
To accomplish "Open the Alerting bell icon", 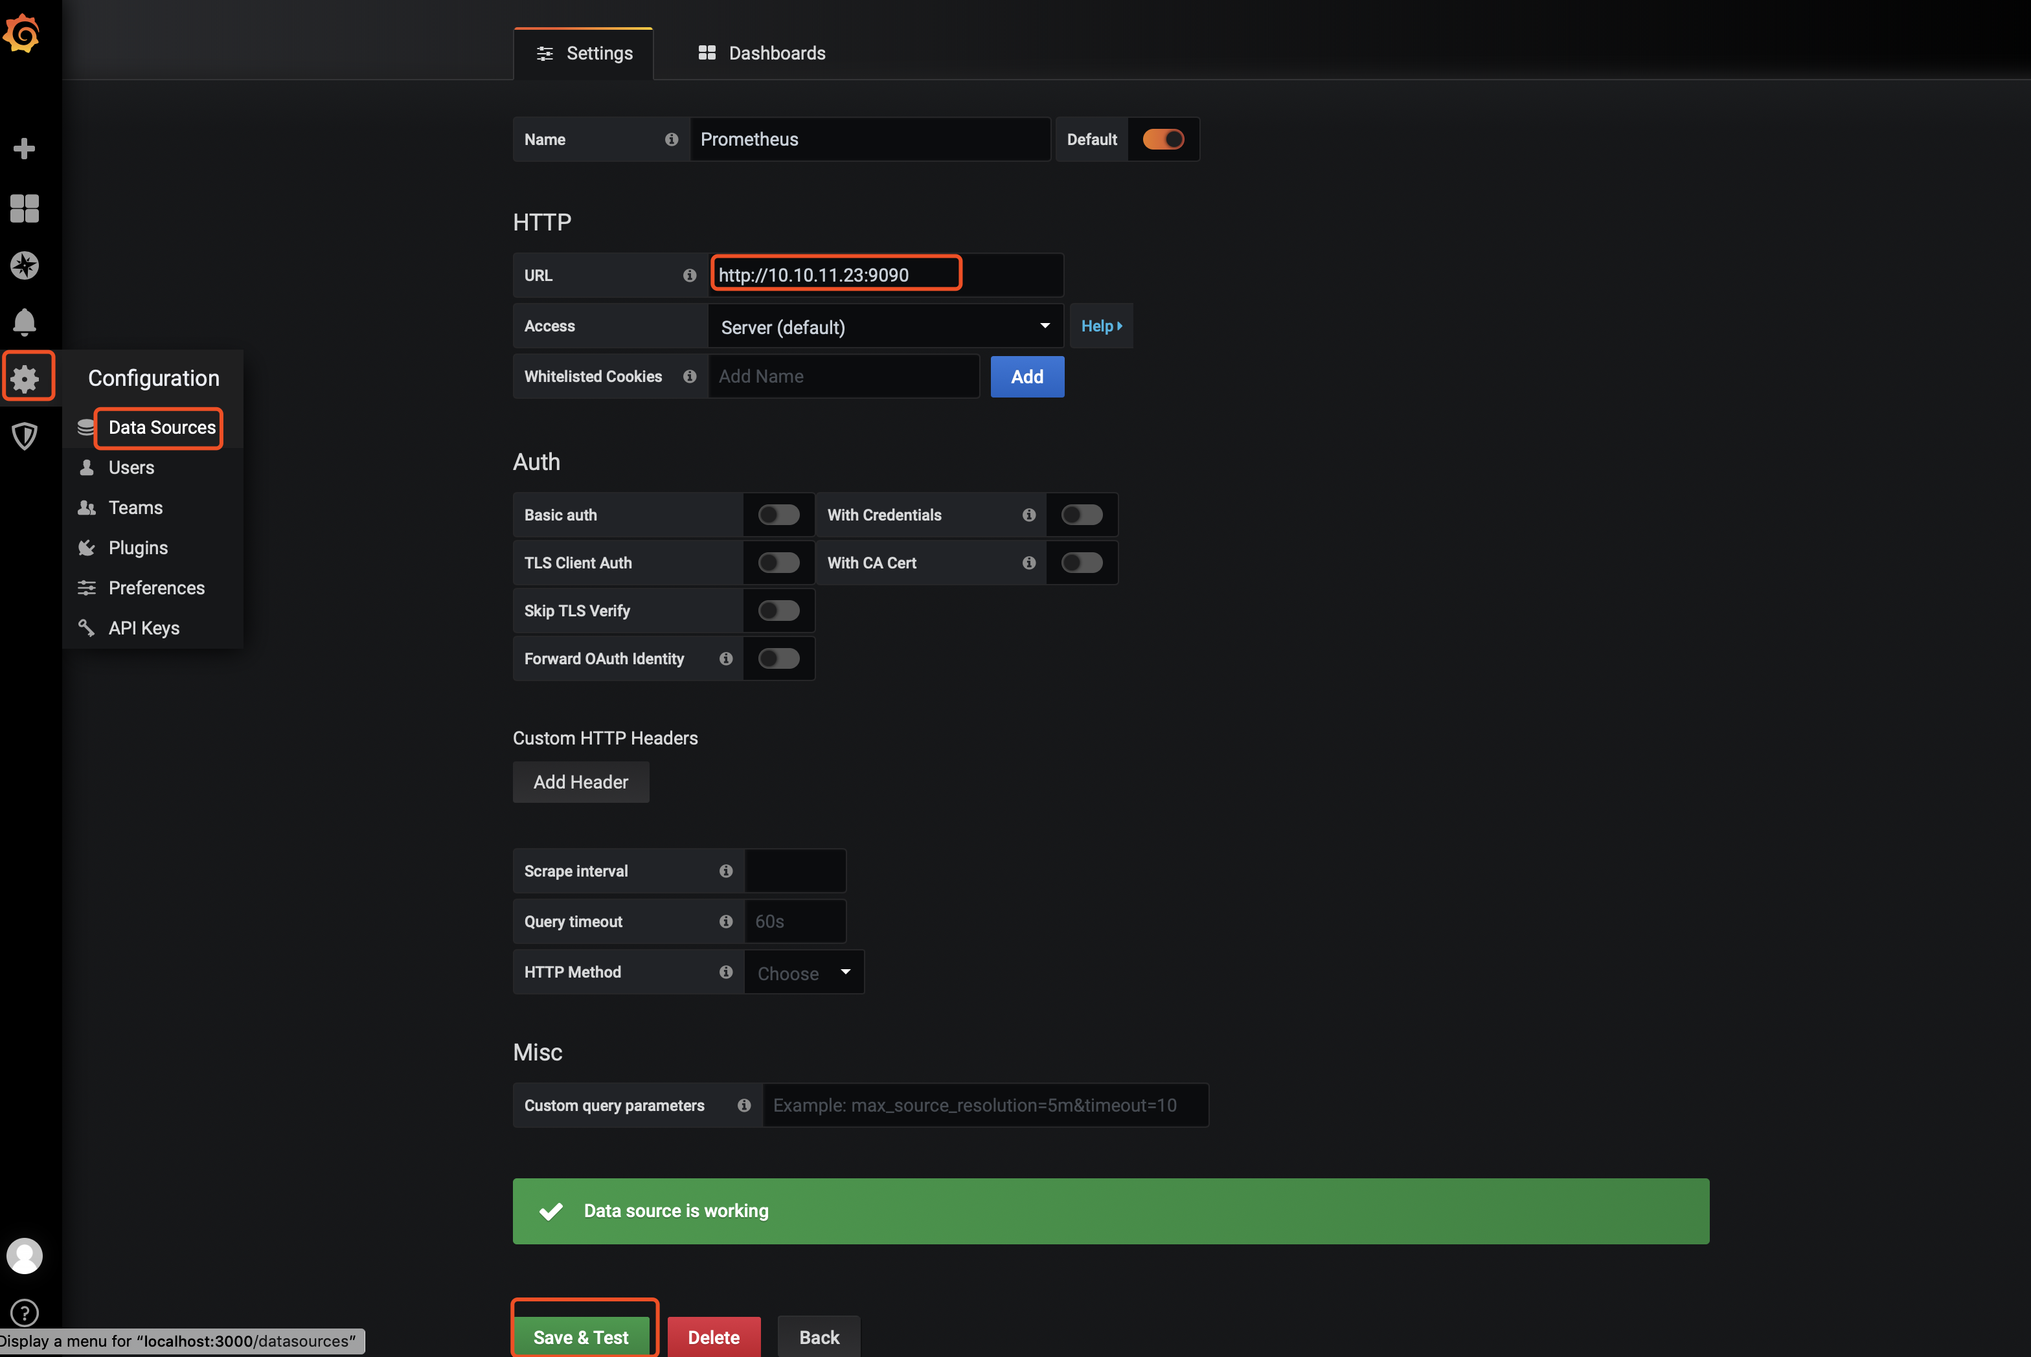I will point(24,322).
